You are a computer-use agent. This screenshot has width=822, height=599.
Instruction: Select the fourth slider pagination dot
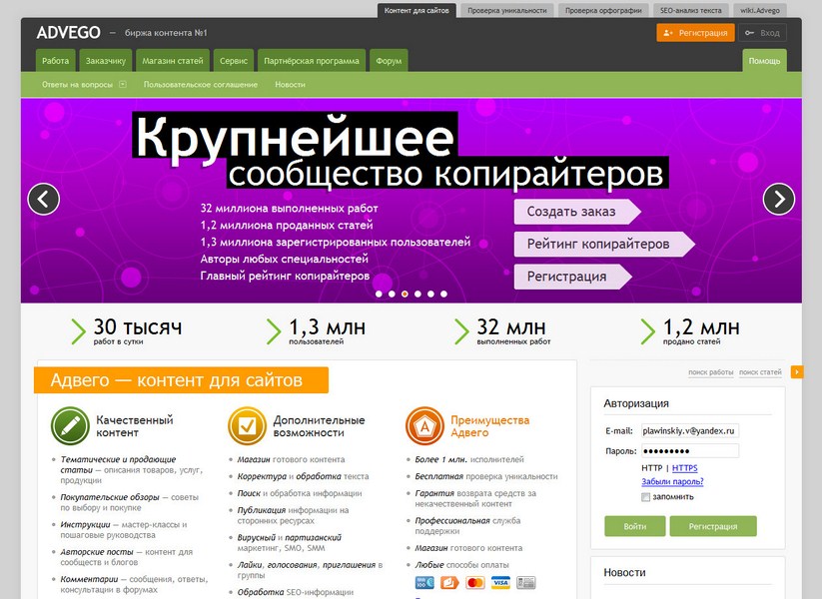point(417,294)
